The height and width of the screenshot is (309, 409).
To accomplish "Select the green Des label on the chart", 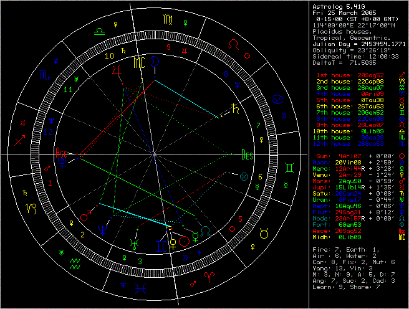I will [247, 156].
